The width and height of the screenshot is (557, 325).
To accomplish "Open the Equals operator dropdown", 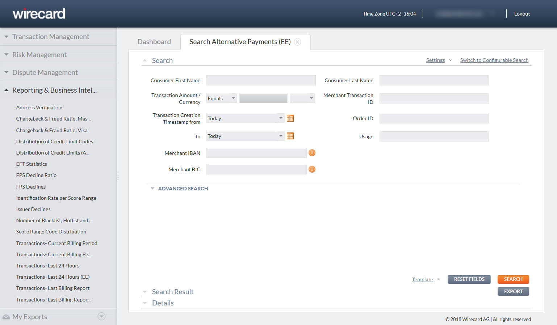I will [222, 98].
